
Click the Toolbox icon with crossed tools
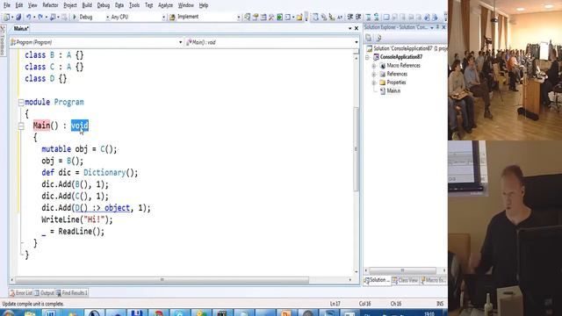[x=271, y=17]
